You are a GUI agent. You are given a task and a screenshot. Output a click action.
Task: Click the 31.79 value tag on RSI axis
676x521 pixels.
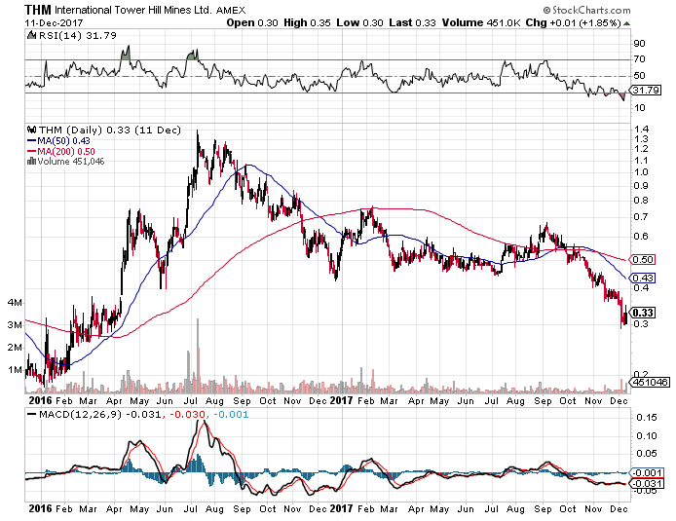[646, 90]
